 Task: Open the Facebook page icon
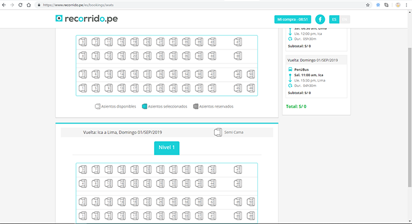coord(320,19)
